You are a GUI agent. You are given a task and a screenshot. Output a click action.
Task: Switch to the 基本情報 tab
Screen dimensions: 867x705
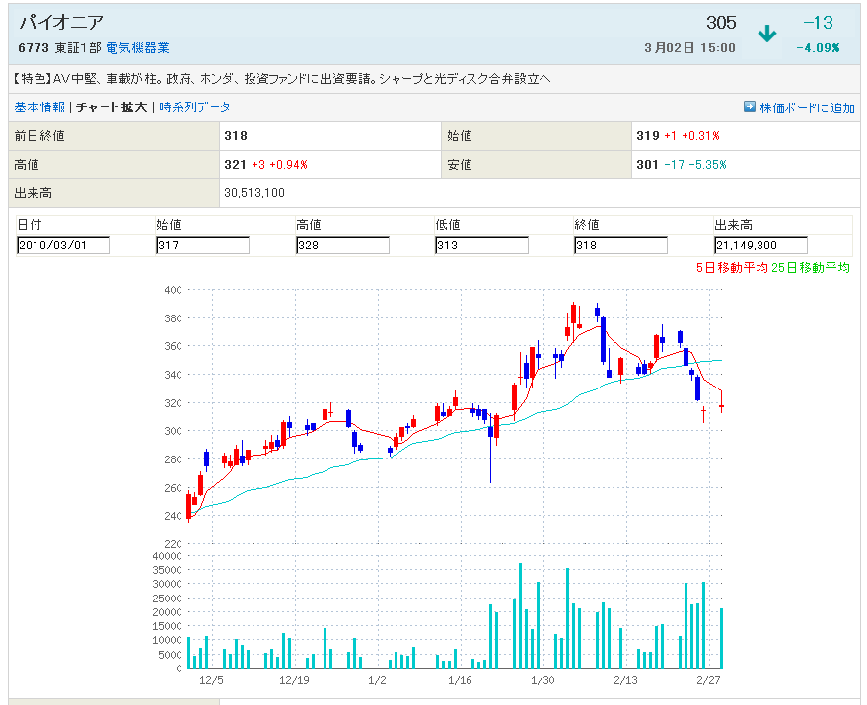(x=39, y=106)
